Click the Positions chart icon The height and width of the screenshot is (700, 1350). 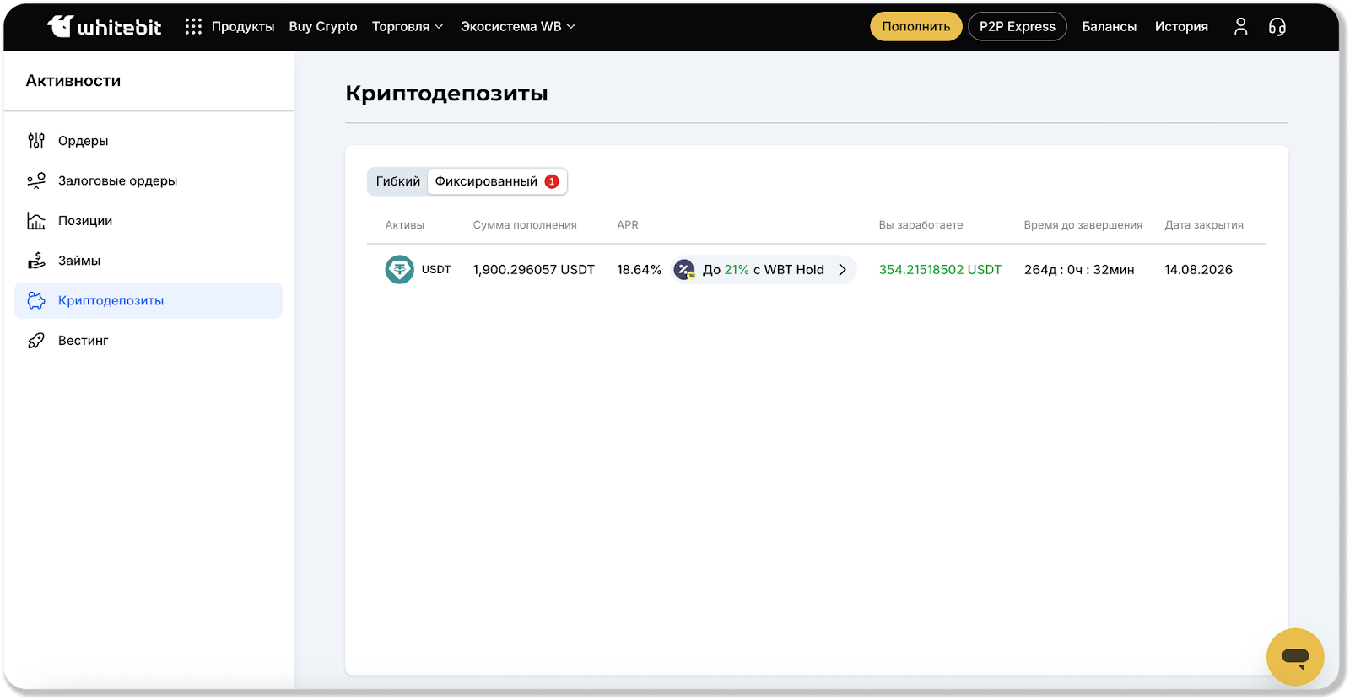(x=36, y=221)
